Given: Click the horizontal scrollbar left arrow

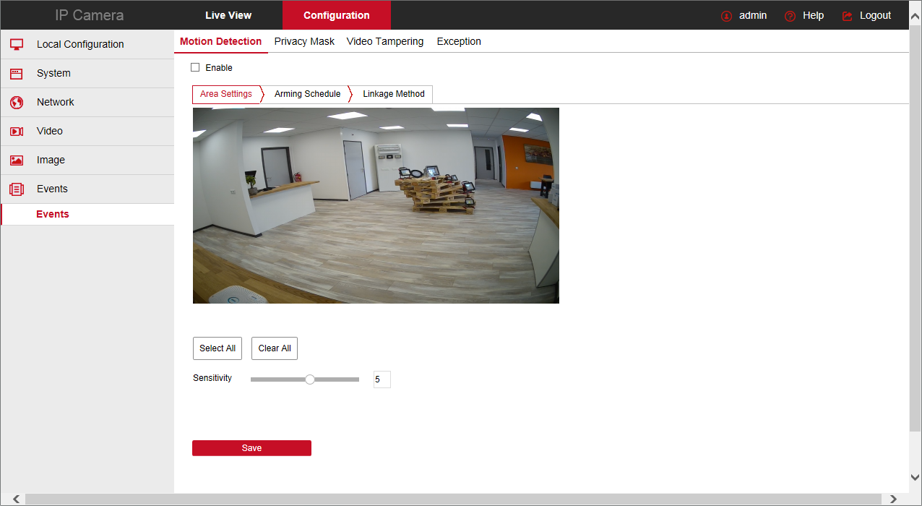Looking at the screenshot, I should [x=16, y=499].
